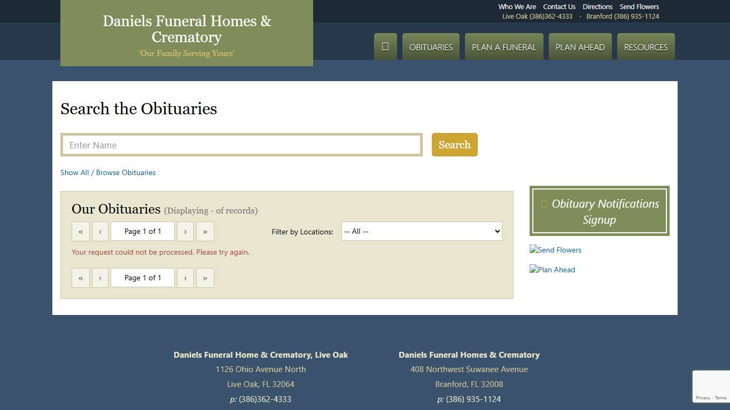
Task: Open the home icon in navigation bar
Action: 385,46
